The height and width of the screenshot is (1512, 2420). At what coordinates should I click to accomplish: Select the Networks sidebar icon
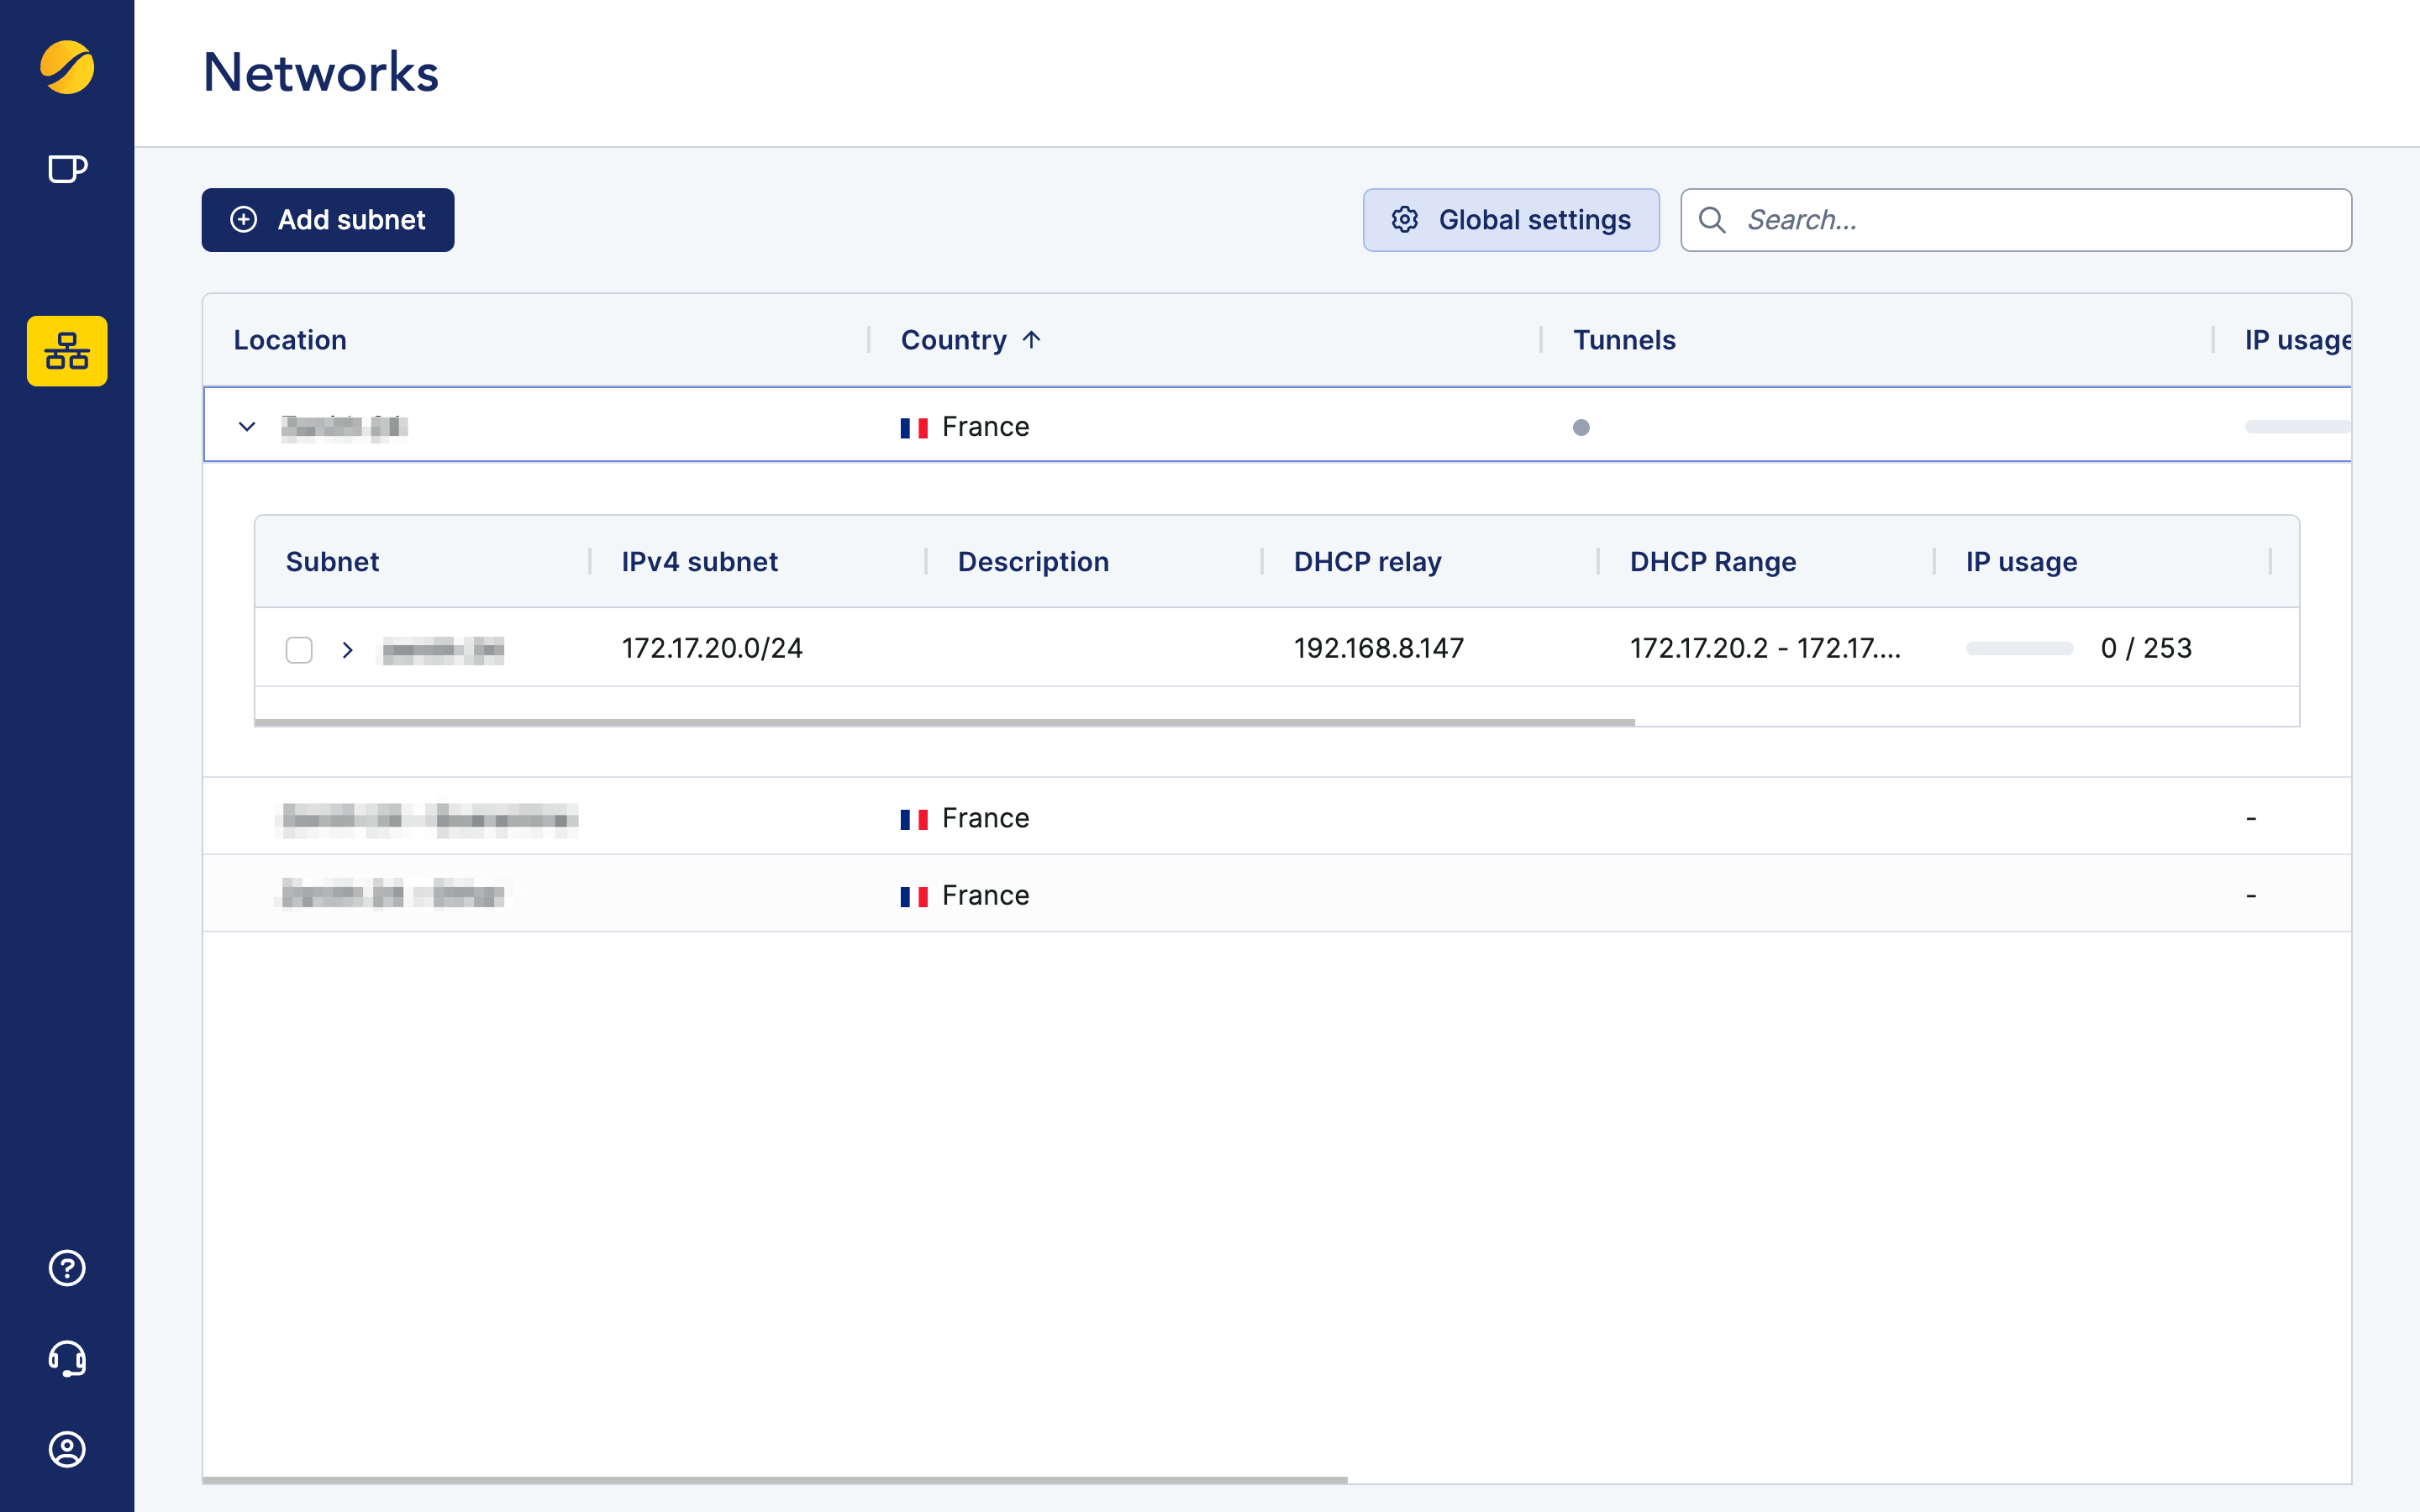[x=67, y=351]
